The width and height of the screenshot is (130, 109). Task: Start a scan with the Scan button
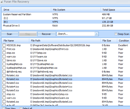pyautogui.click(x=10, y=34)
